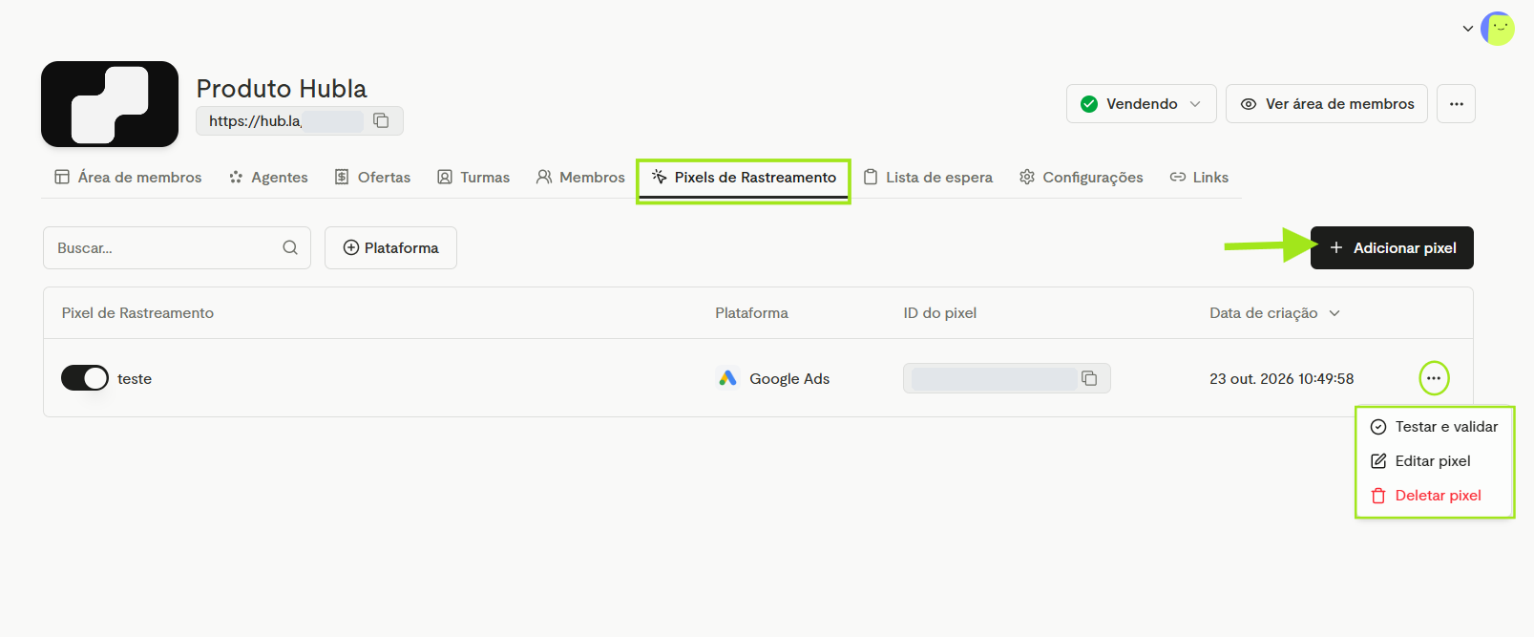Click the search magnifier icon
Image resolution: width=1534 pixels, height=637 pixels.
(290, 247)
